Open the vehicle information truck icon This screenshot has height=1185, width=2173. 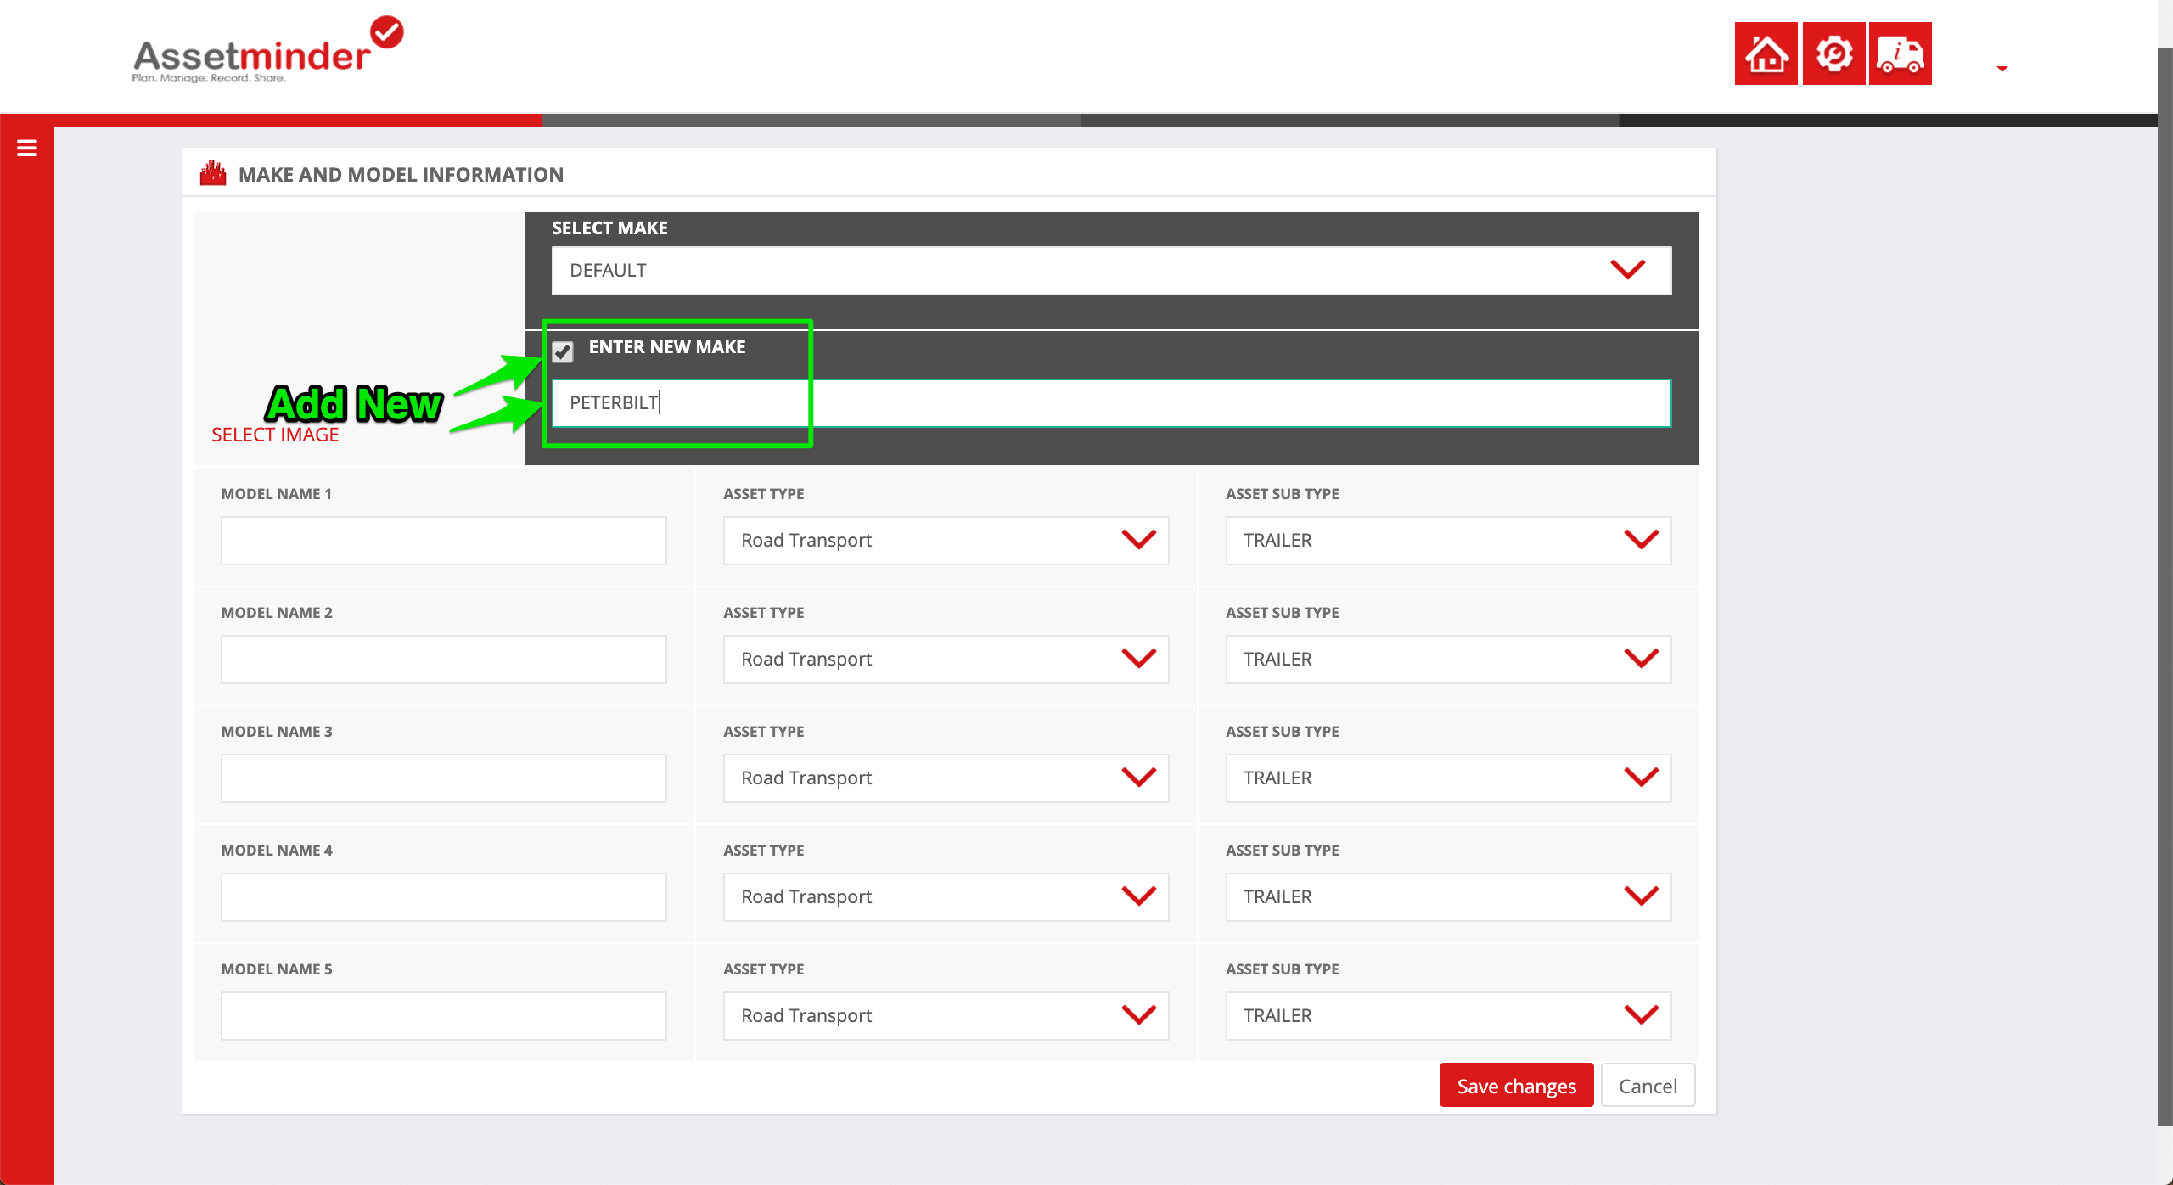(x=1901, y=53)
